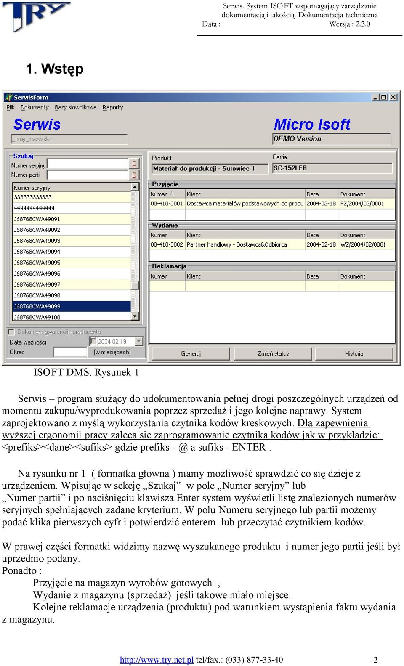Click Data header in Reklamacja table

[322, 276]
